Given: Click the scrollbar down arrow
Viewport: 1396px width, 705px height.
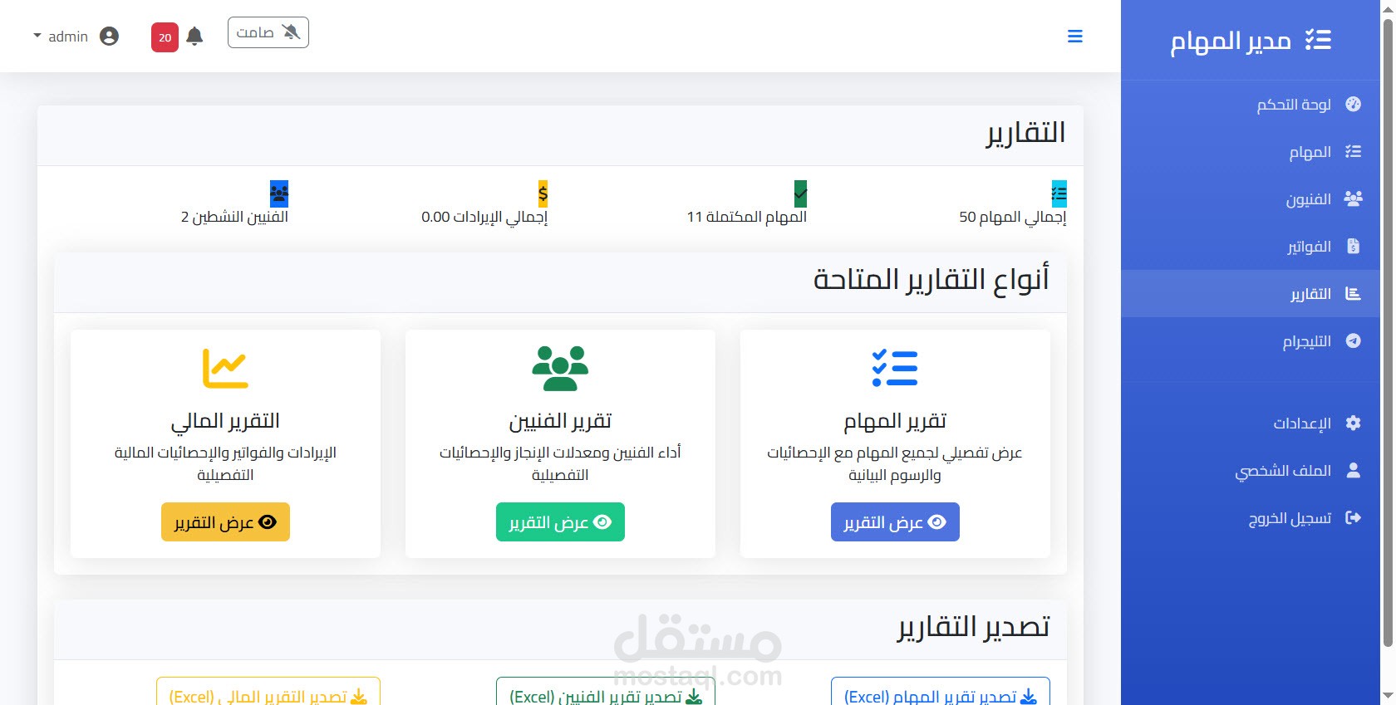Looking at the screenshot, I should pyautogui.click(x=1388, y=696).
